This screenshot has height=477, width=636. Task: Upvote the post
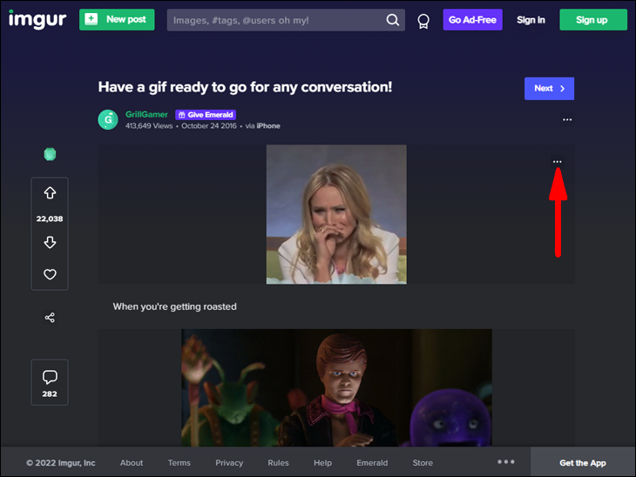tap(50, 193)
